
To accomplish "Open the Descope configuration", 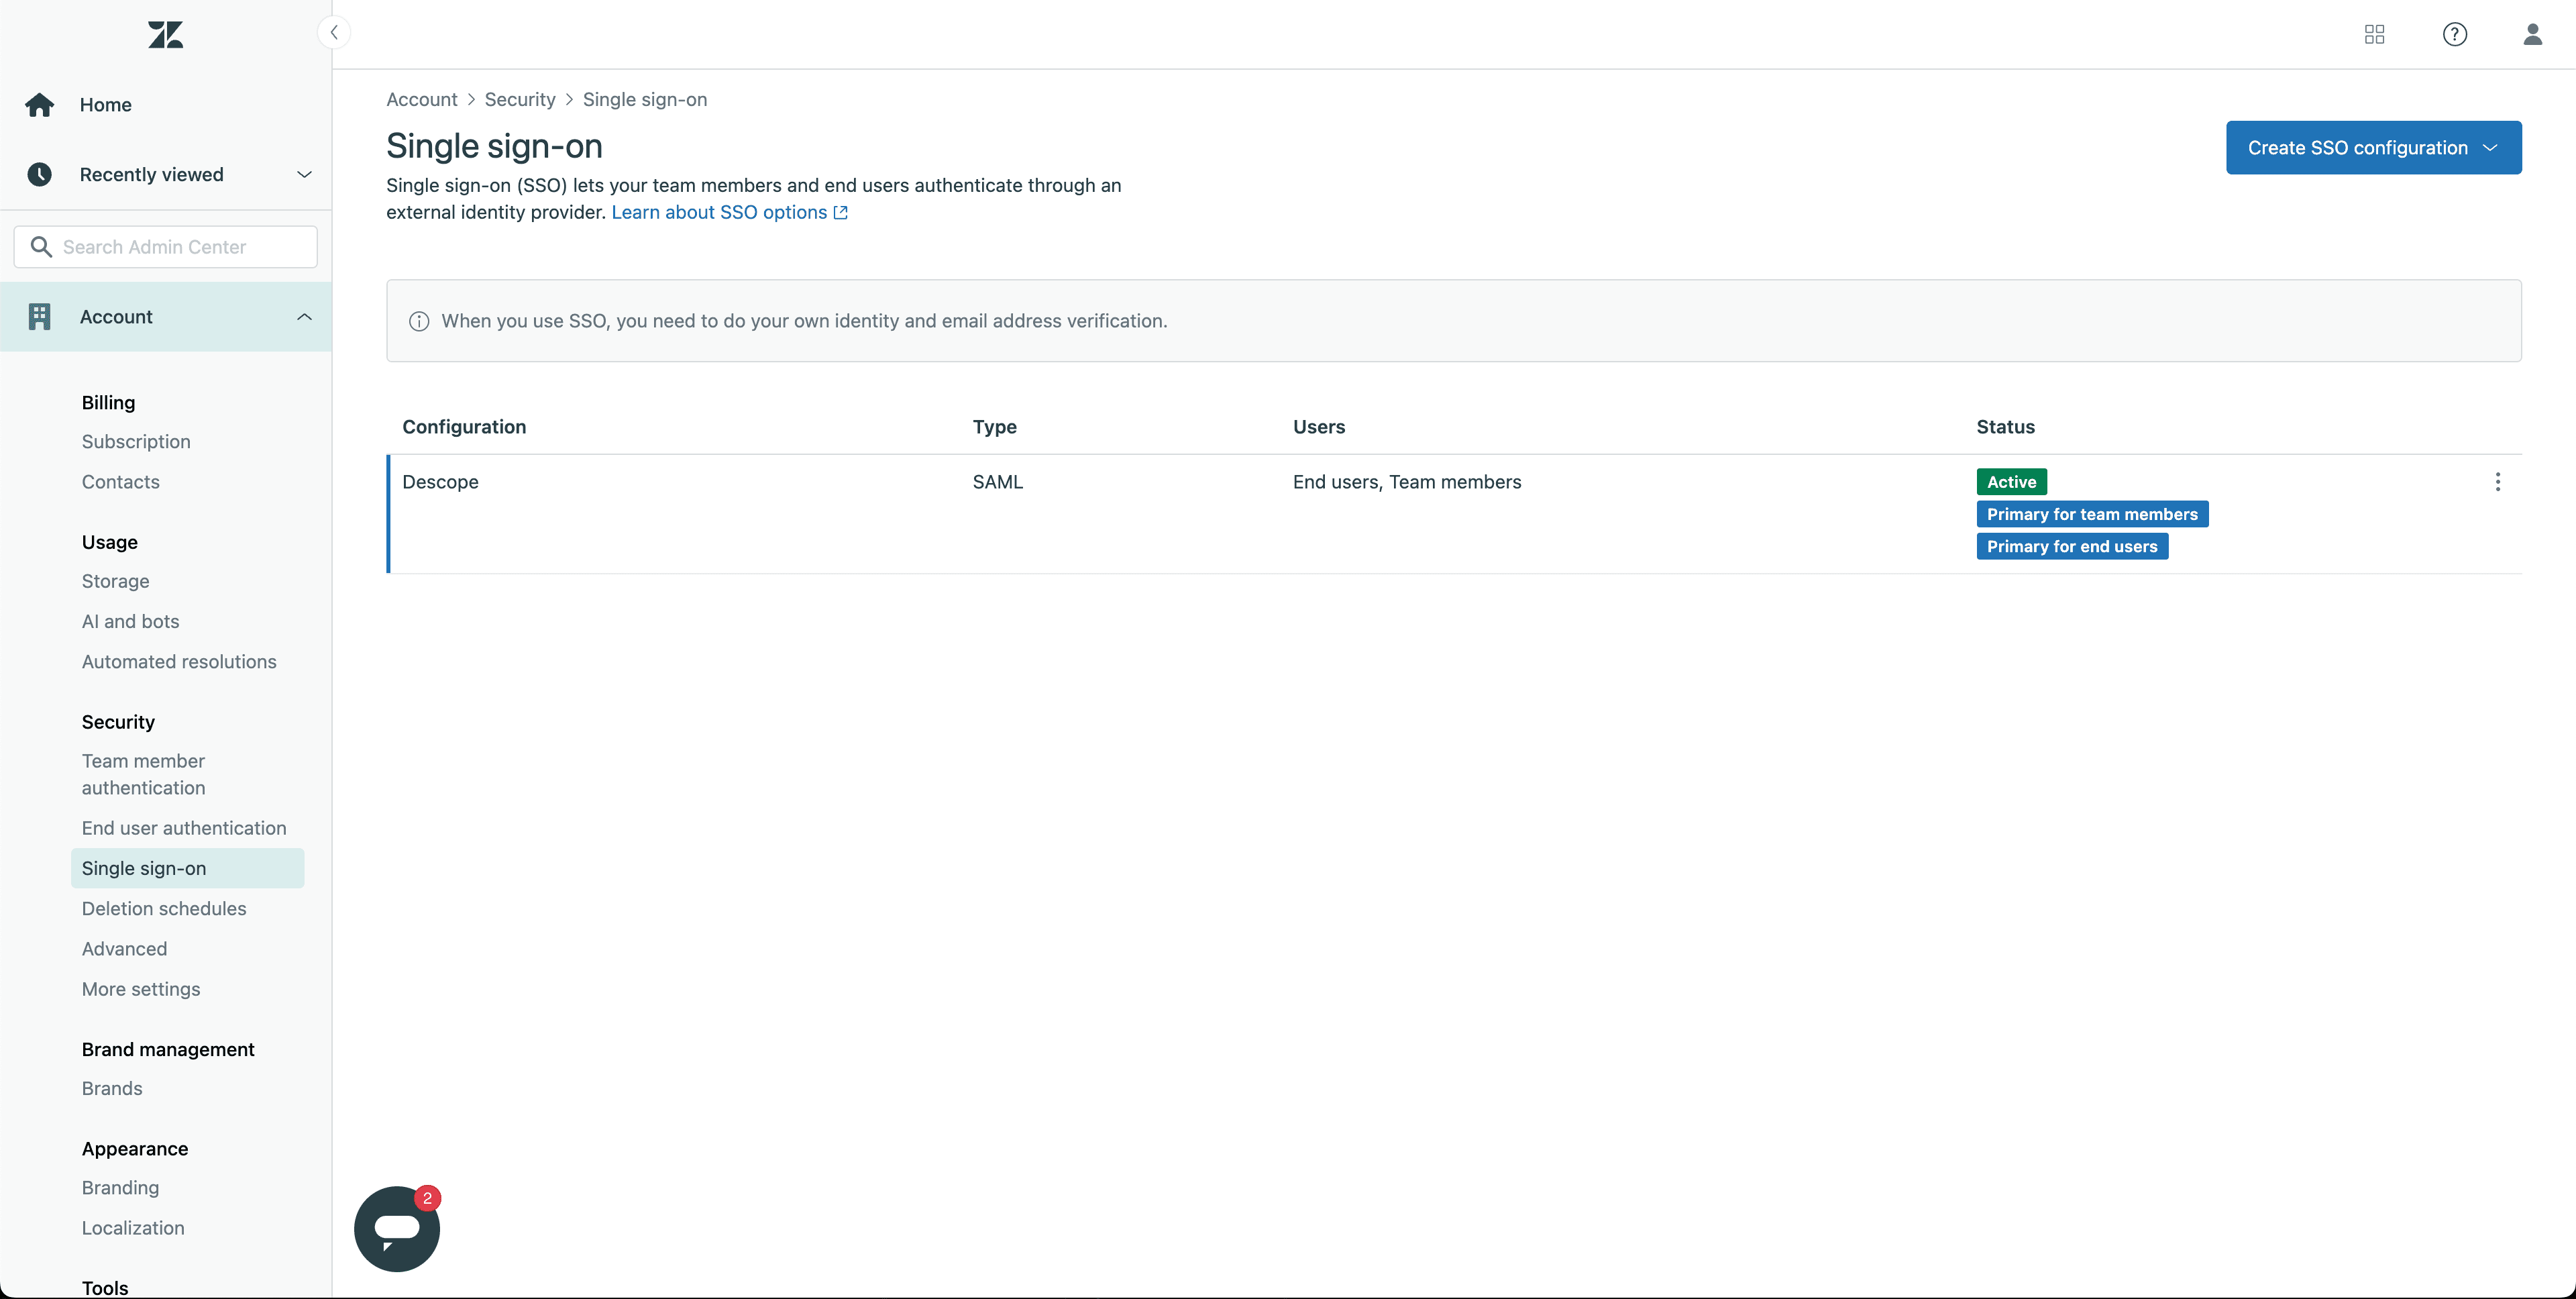I will click(441, 481).
